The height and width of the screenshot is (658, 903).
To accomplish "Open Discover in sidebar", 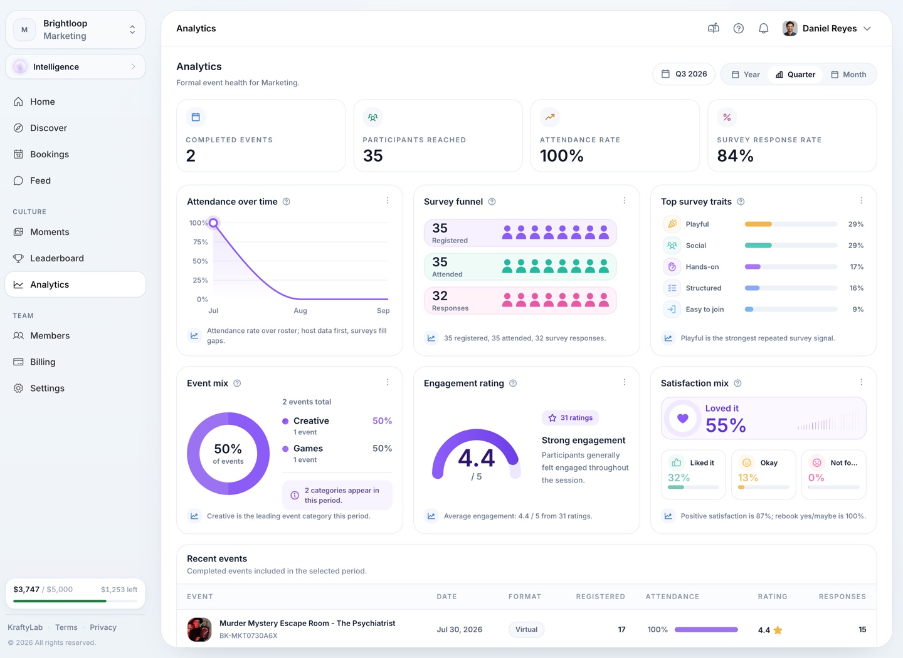I will click(x=75, y=128).
